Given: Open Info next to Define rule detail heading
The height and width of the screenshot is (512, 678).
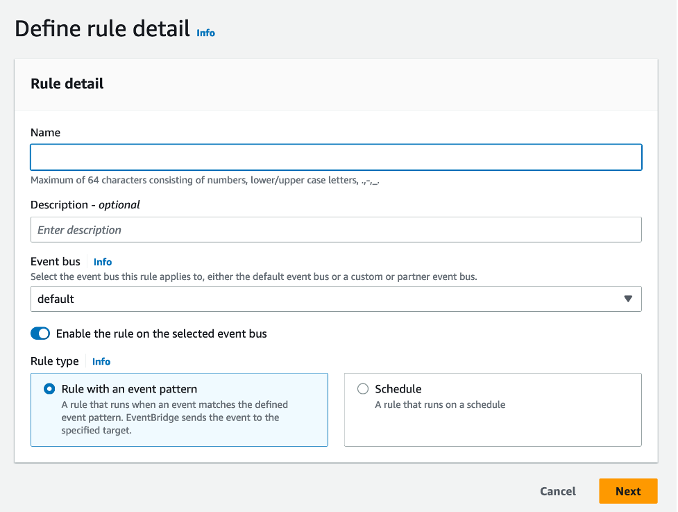Looking at the screenshot, I should 205,33.
